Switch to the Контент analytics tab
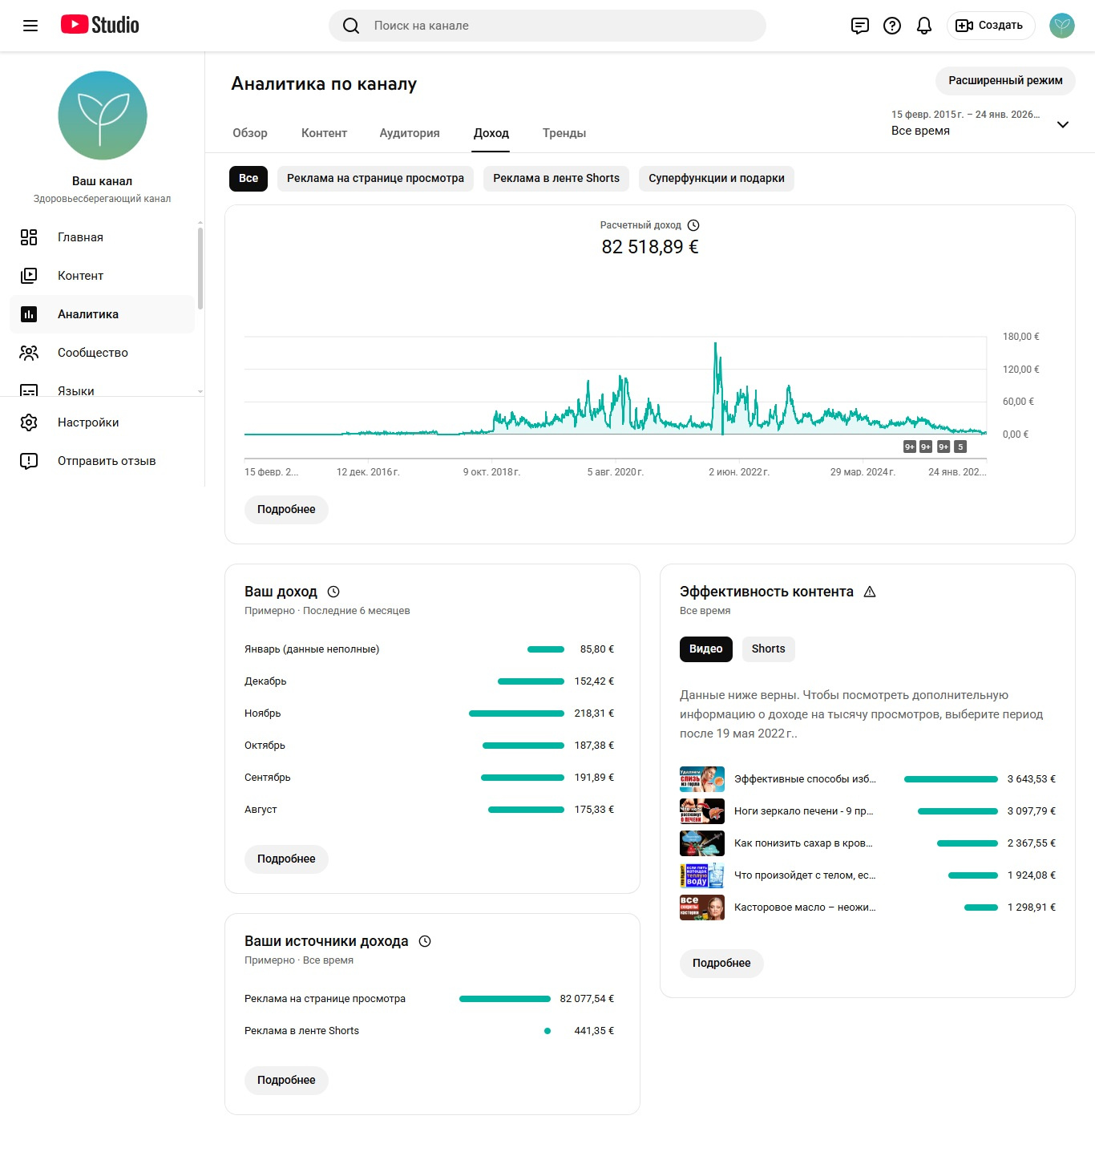 [x=324, y=133]
